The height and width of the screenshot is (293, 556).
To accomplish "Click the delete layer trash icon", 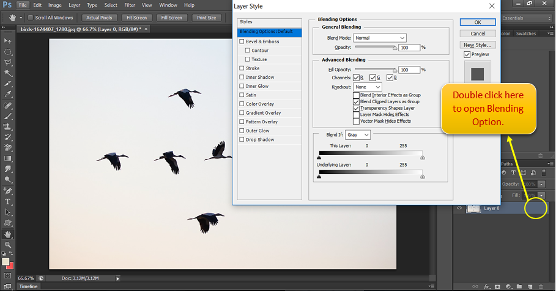I will click(x=541, y=286).
